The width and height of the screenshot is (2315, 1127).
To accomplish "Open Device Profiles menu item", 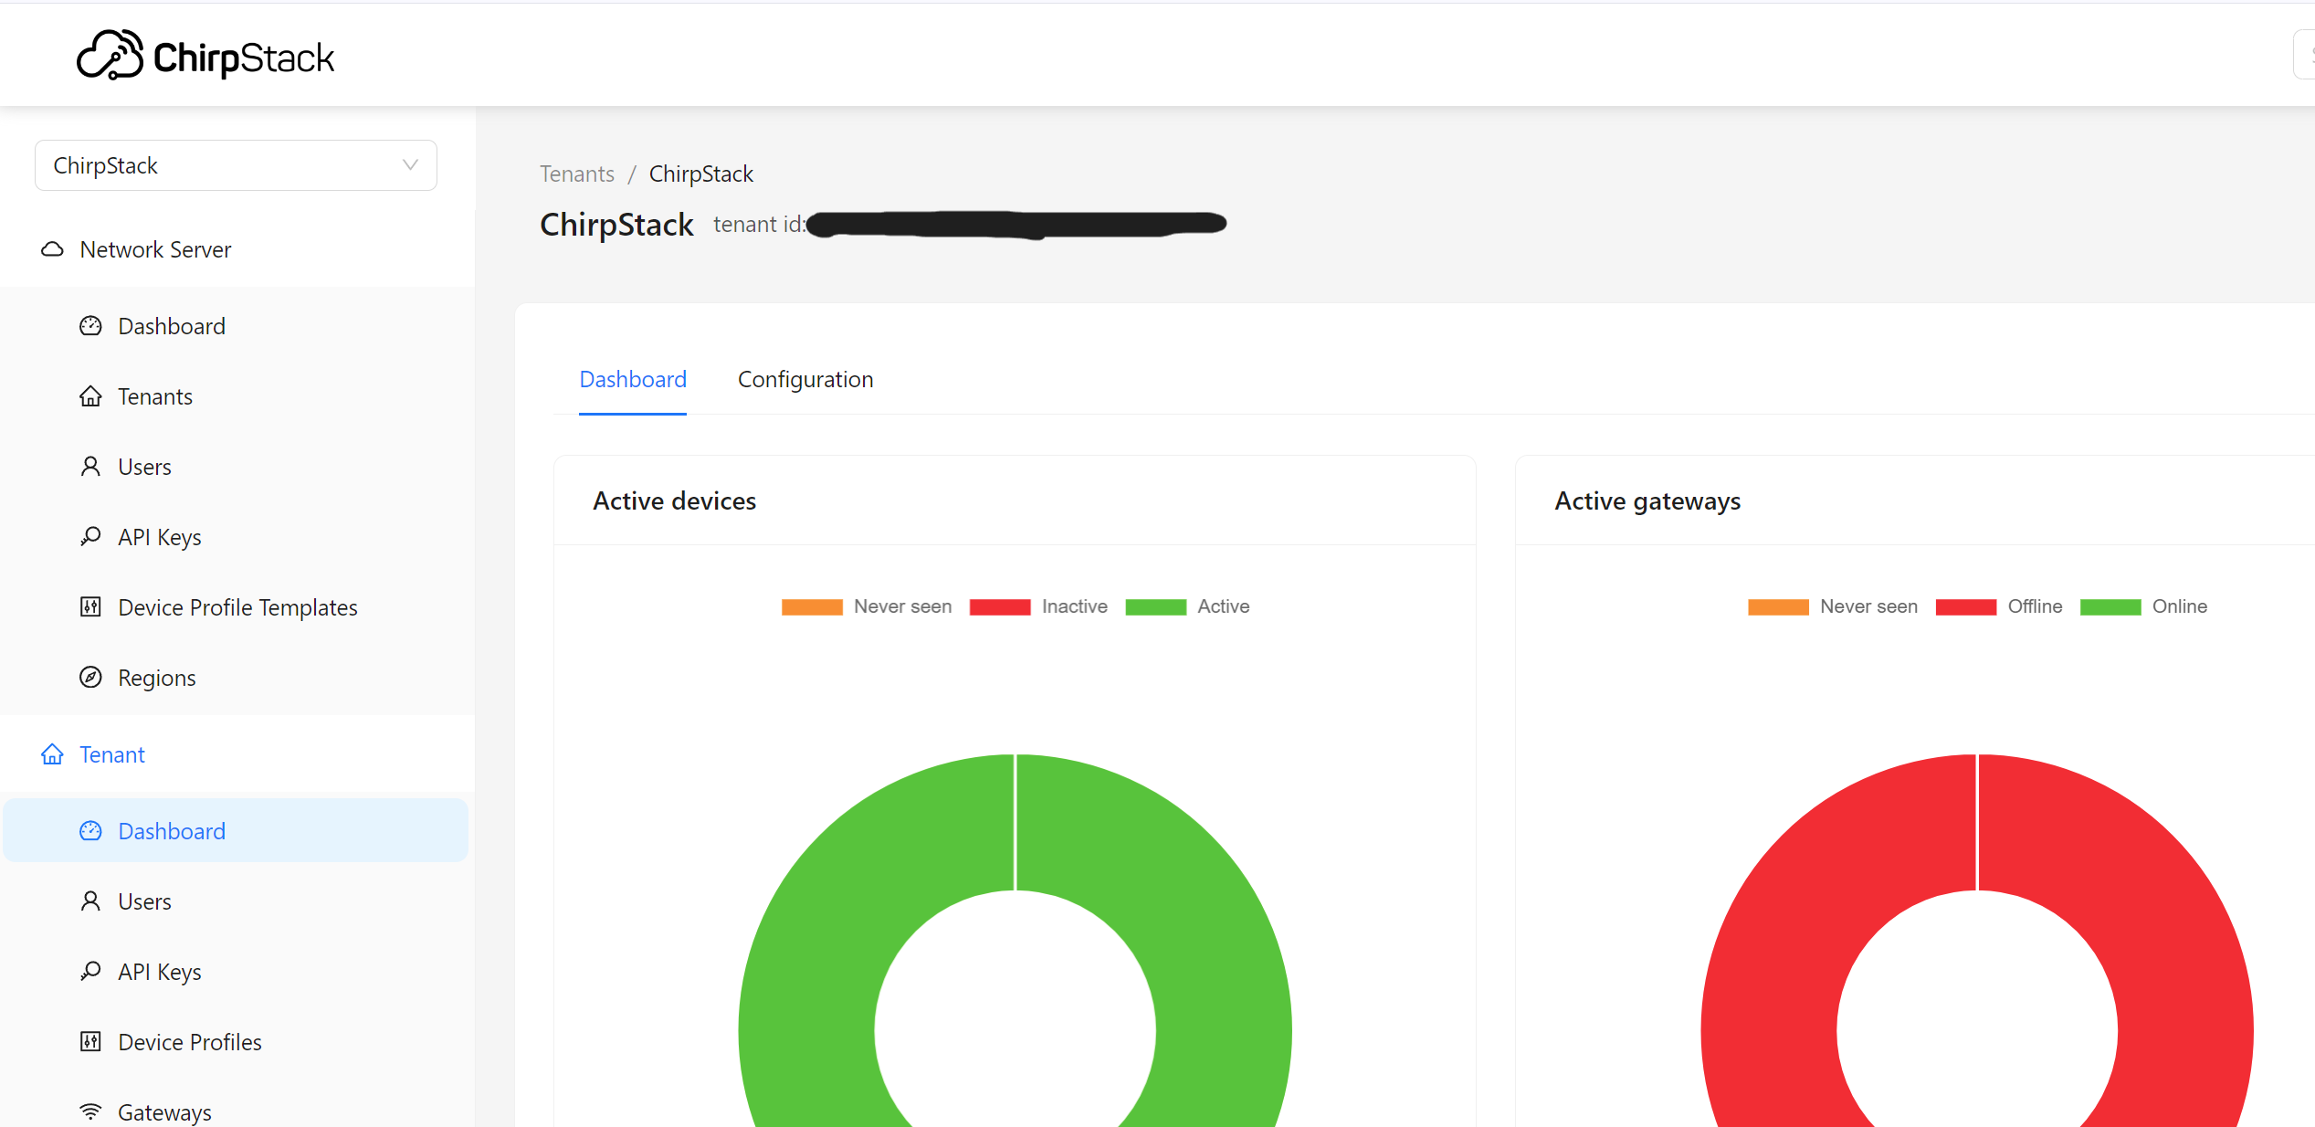I will 236,1042.
